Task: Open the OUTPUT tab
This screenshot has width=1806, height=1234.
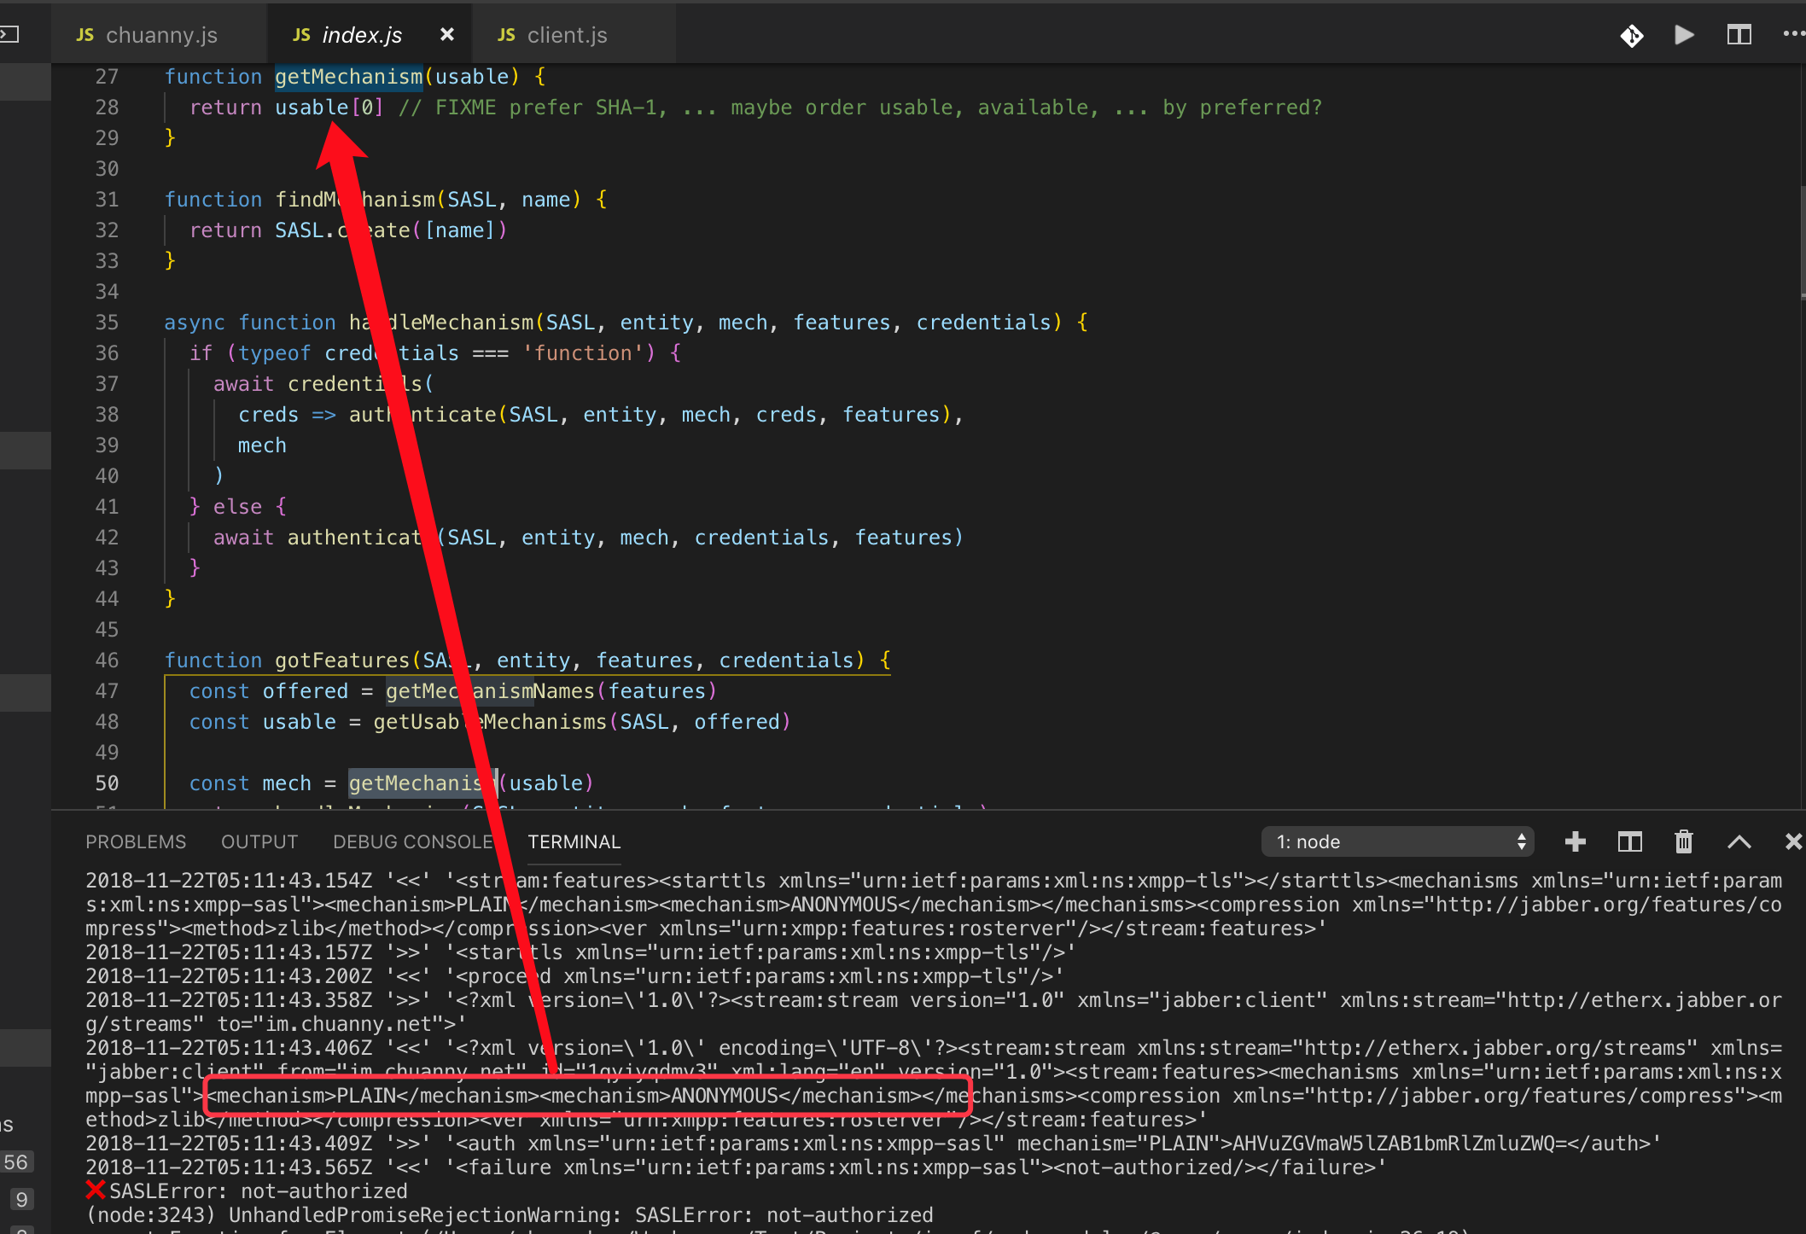Action: click(259, 841)
